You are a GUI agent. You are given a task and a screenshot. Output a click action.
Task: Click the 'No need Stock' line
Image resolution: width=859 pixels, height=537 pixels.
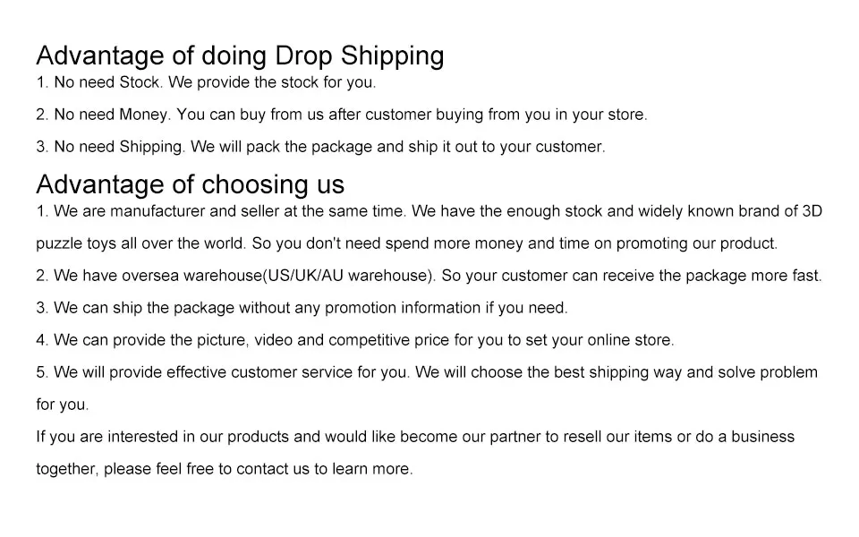coord(206,82)
